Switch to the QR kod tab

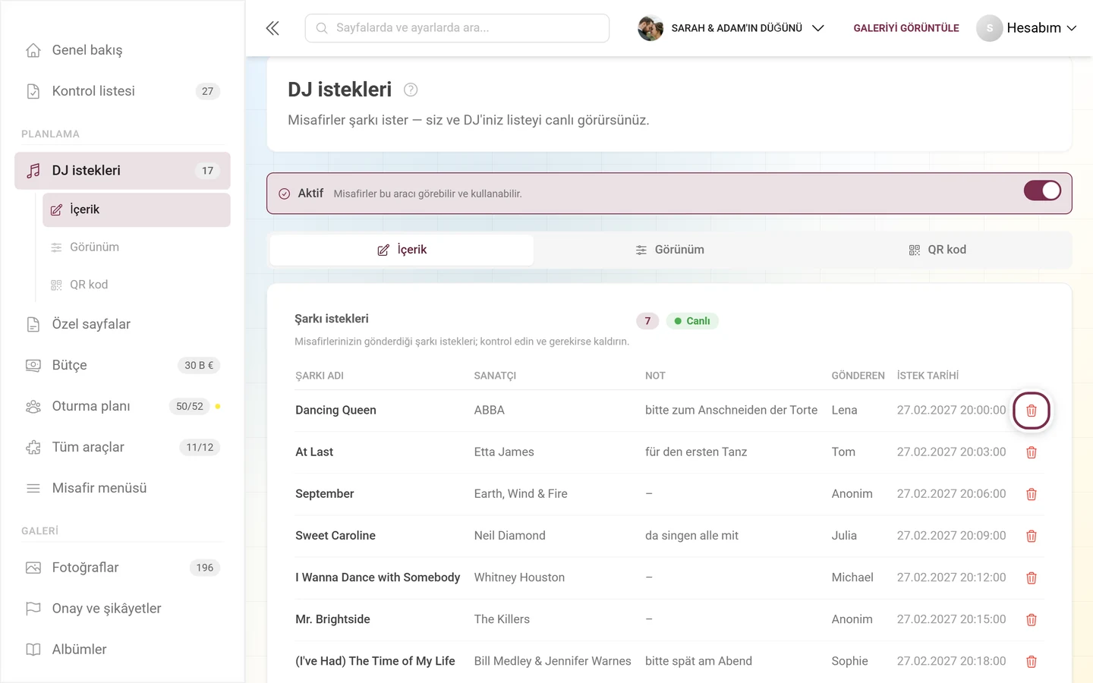click(937, 250)
